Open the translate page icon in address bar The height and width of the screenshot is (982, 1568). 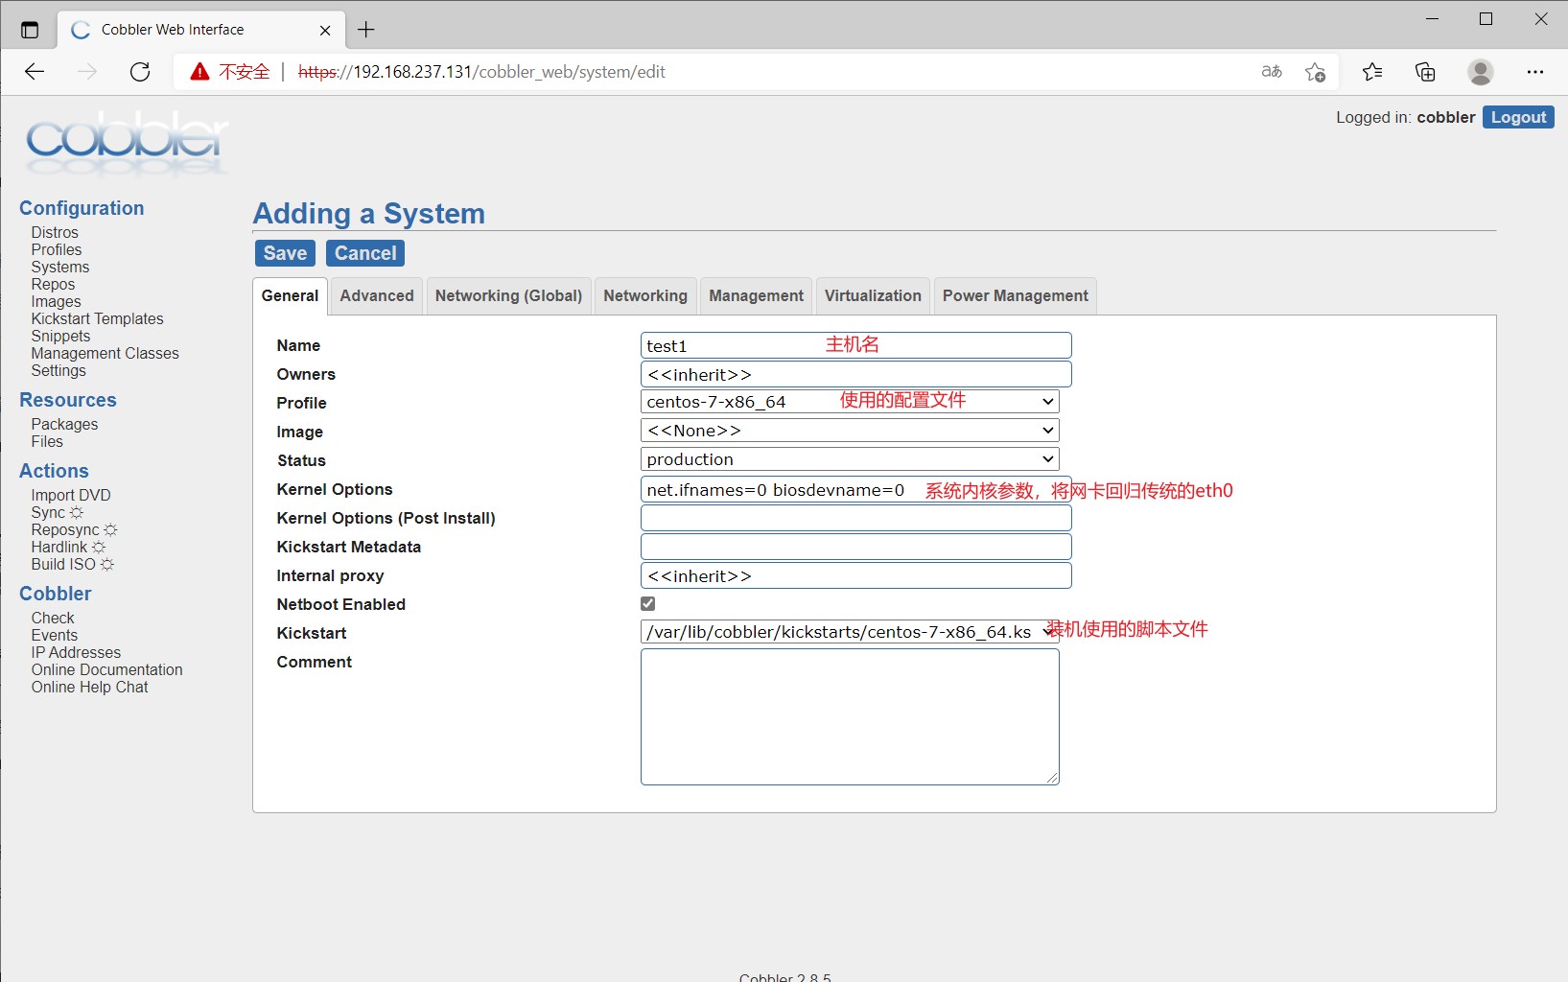(1272, 72)
